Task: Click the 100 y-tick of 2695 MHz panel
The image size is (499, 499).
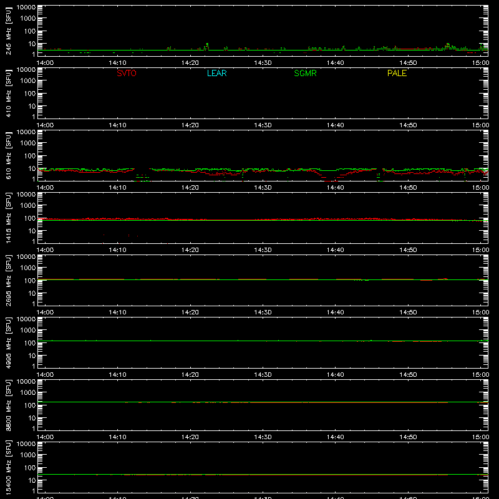Action: click(x=31, y=281)
